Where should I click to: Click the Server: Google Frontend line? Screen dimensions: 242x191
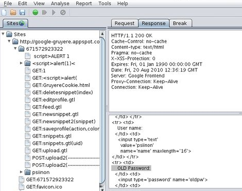(x=138, y=75)
